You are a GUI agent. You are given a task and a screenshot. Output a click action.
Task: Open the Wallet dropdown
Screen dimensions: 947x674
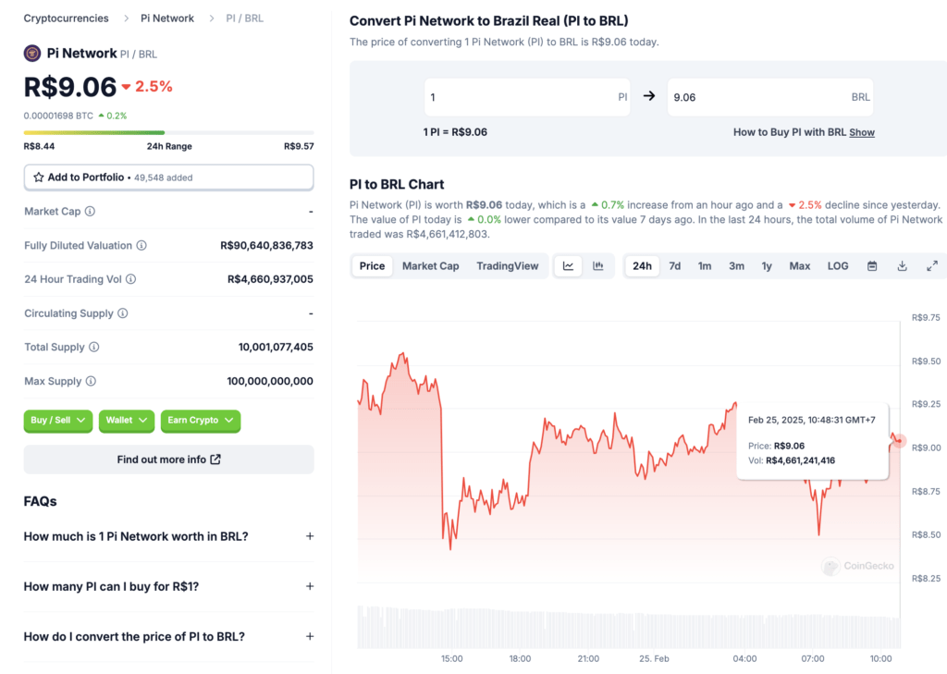pos(126,421)
